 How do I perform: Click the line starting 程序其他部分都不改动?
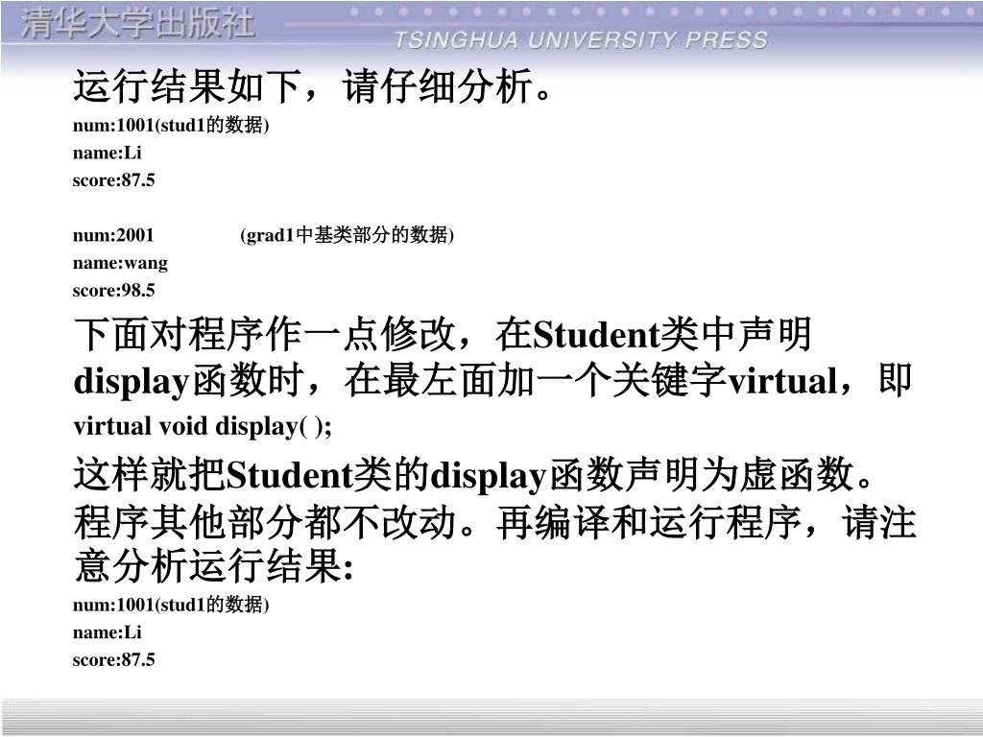coord(494,522)
